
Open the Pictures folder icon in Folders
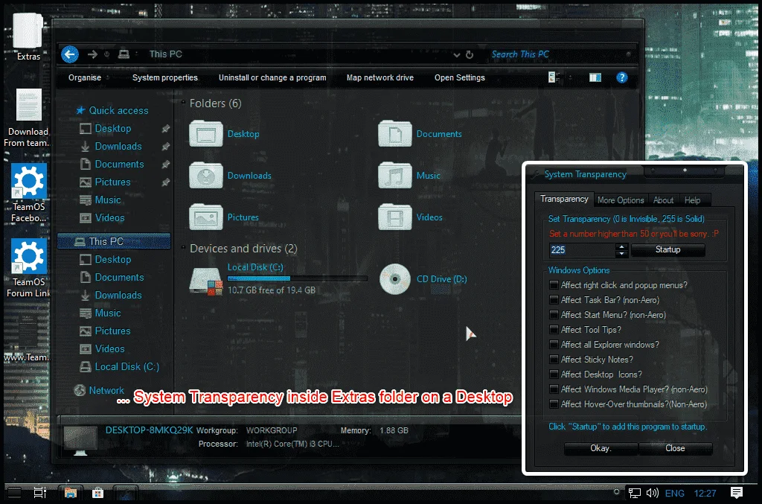pos(206,217)
